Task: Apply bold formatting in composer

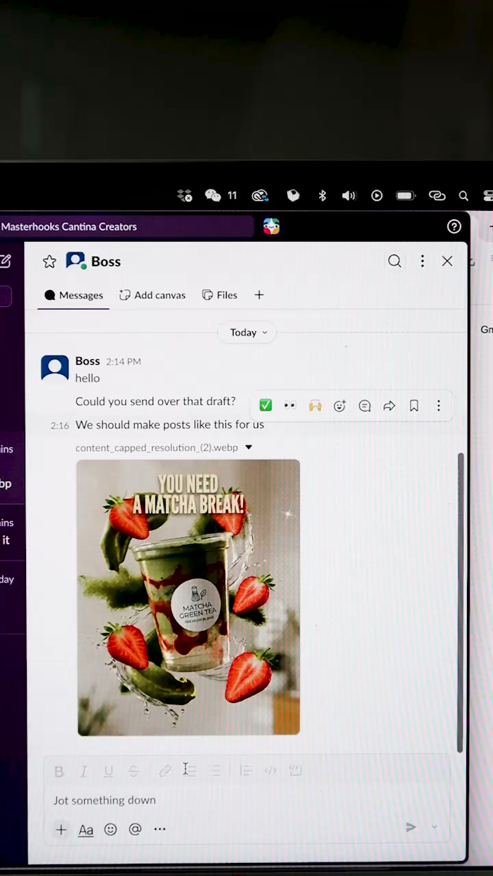Action: [x=59, y=771]
